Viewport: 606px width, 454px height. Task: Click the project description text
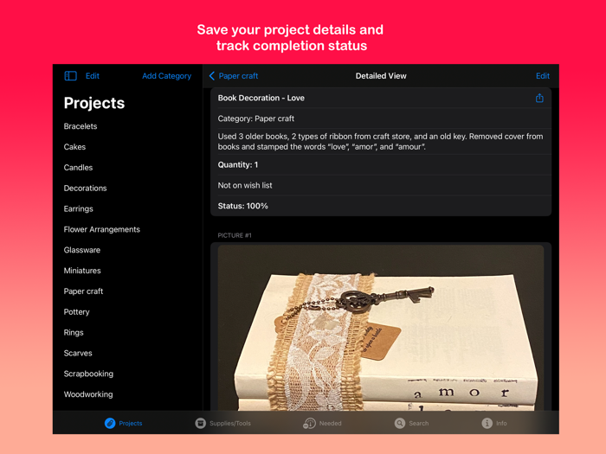click(x=380, y=142)
